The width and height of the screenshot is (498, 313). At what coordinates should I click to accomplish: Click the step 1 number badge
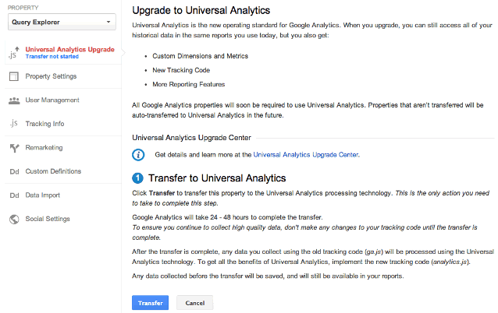pos(138,178)
